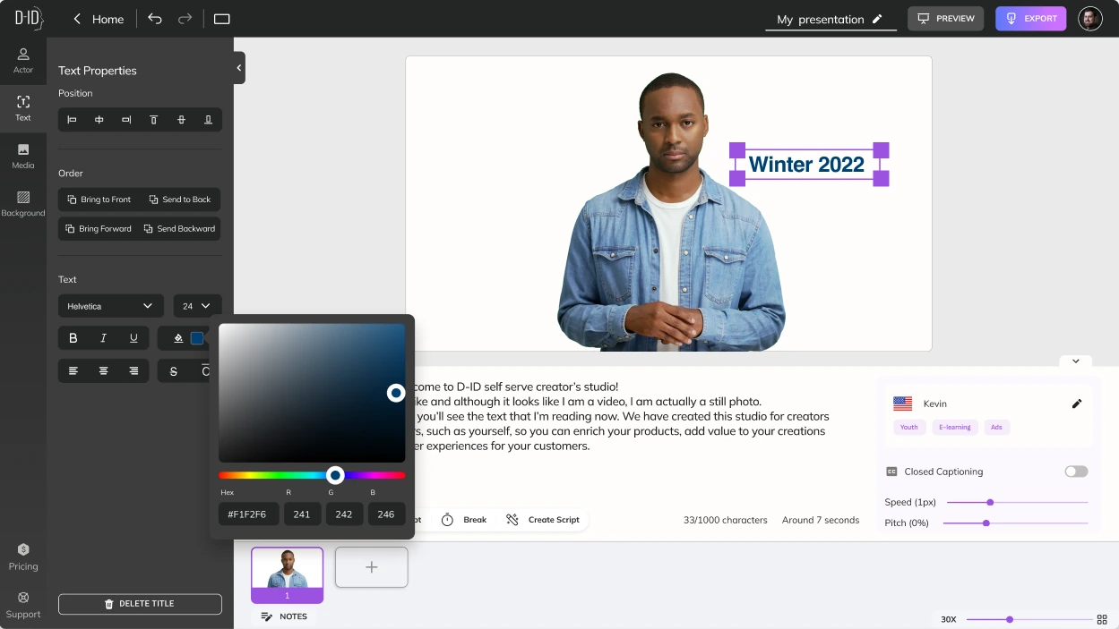Toggle Closed Captioning switch
The height and width of the screenshot is (629, 1119).
[x=1076, y=472]
